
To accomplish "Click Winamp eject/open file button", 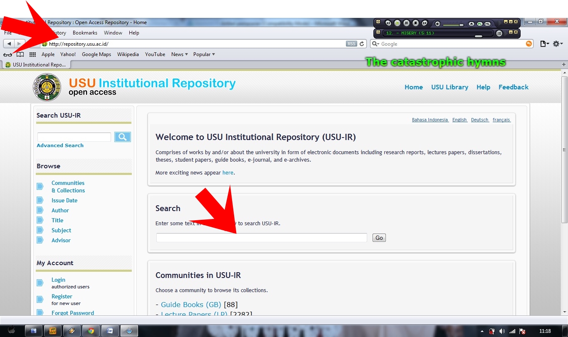I will 472,24.
